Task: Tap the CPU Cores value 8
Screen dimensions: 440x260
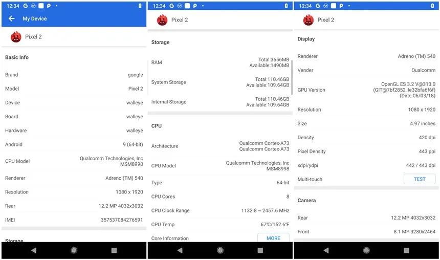Action: 288,197
